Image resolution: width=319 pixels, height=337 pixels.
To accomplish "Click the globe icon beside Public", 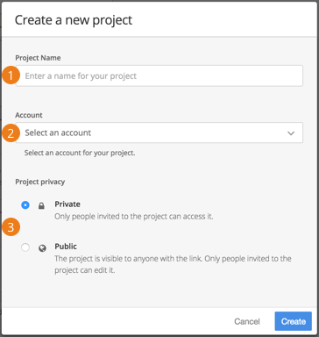I will [42, 248].
